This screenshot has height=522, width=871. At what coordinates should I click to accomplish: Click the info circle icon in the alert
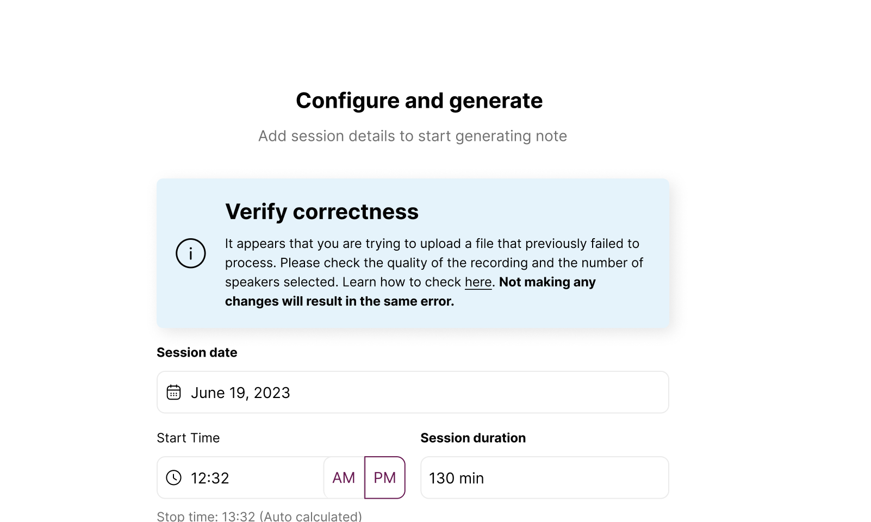191,253
